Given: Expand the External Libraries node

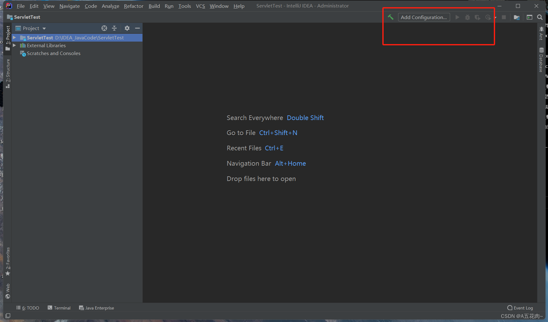Looking at the screenshot, I should [x=14, y=45].
